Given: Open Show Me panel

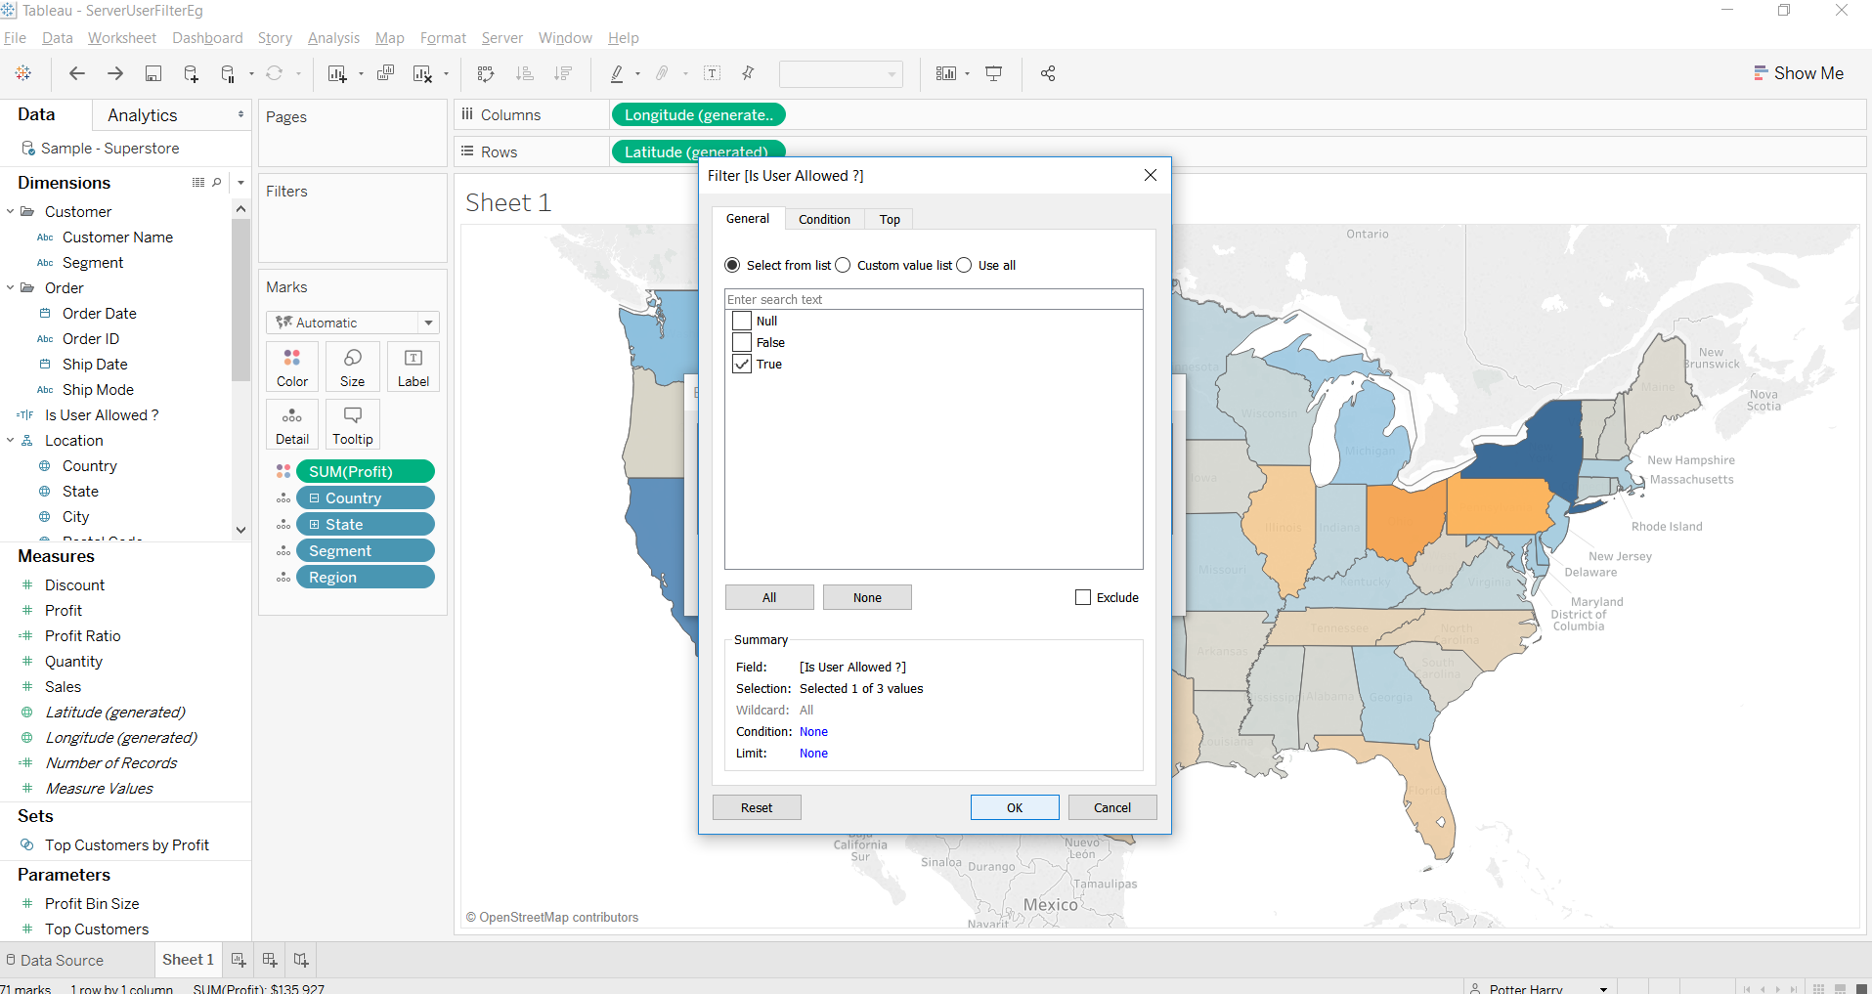Looking at the screenshot, I should 1799,73.
